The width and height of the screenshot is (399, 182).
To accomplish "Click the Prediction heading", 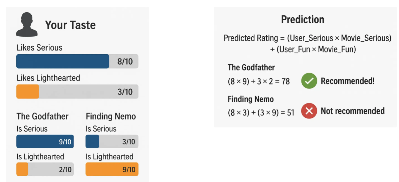I will (303, 20).
